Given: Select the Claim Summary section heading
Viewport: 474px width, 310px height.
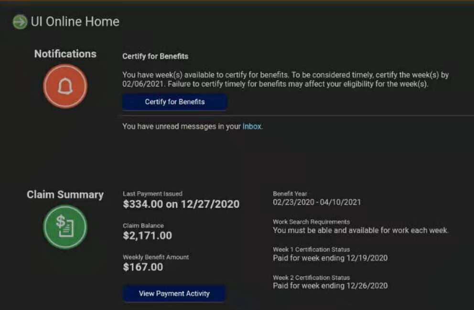Looking at the screenshot, I should point(65,195).
